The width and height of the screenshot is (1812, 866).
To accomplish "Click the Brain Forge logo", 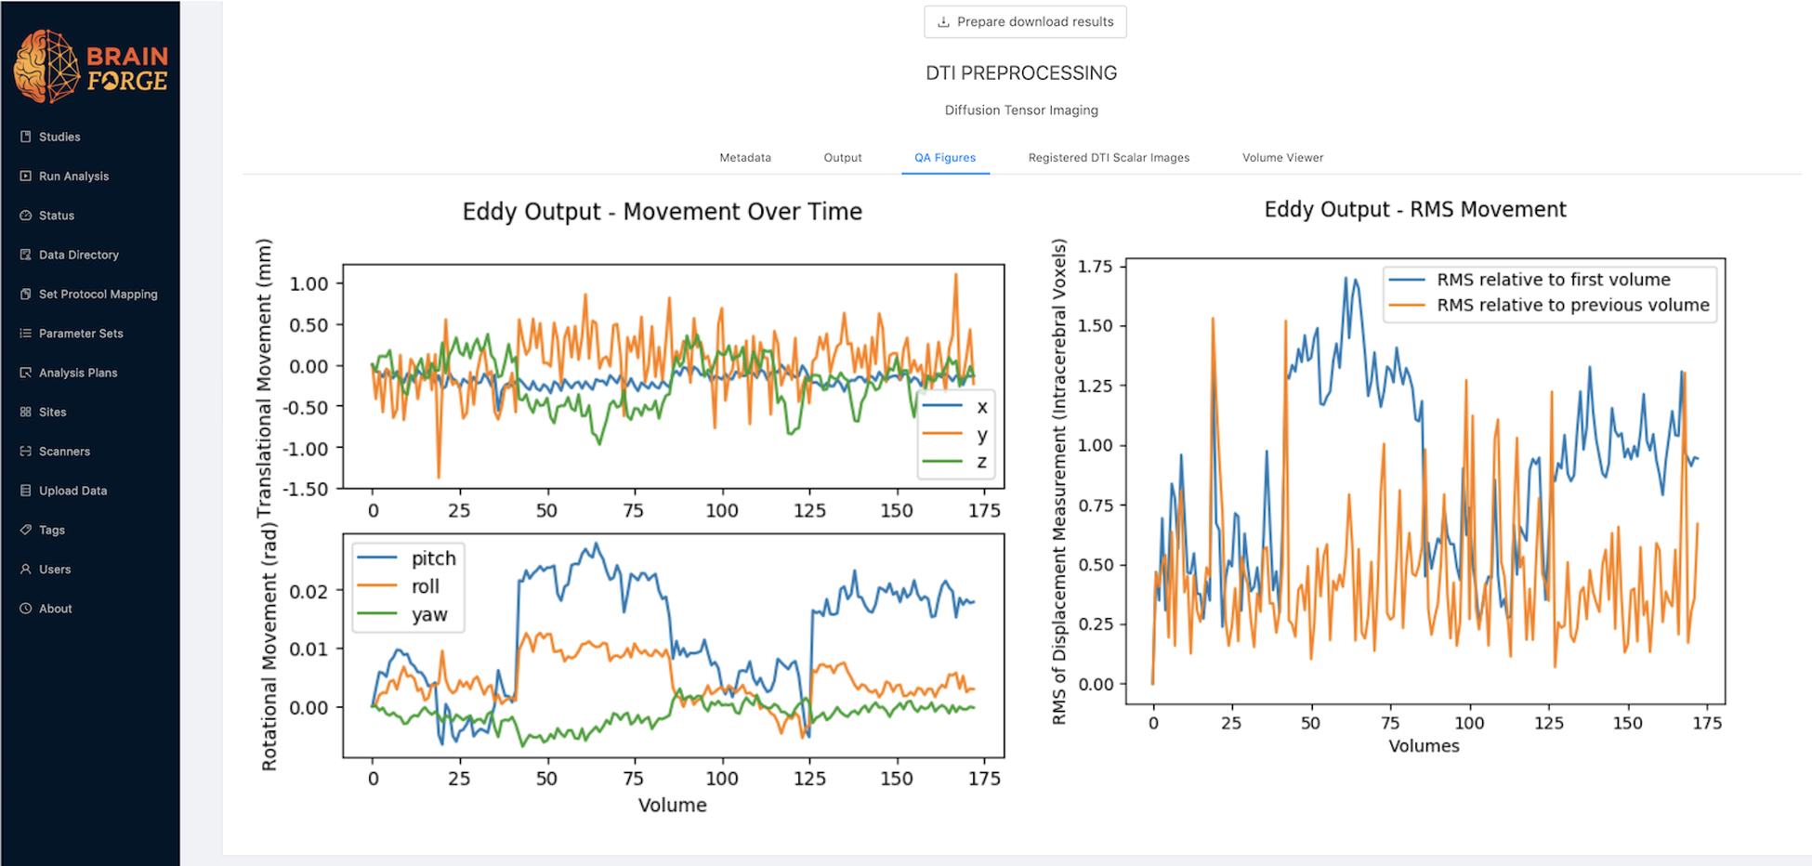I will [x=90, y=66].
